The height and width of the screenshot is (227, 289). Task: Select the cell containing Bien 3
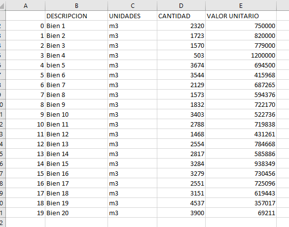point(76,45)
